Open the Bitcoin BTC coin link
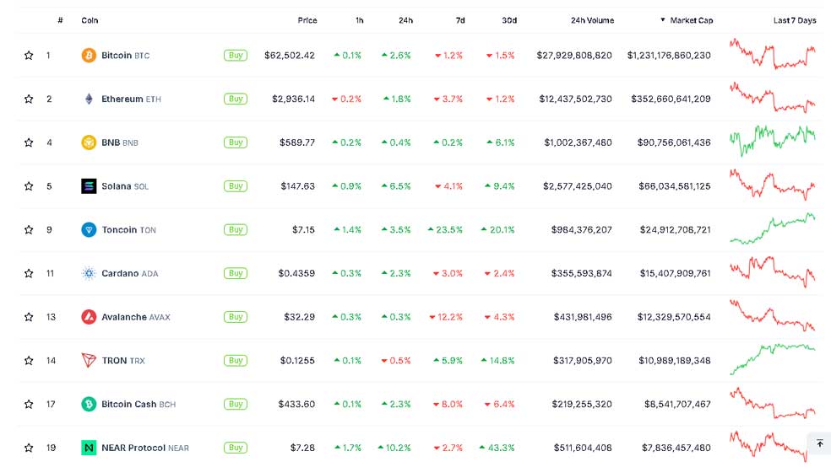Viewport: 831px width, 467px height. coord(125,55)
